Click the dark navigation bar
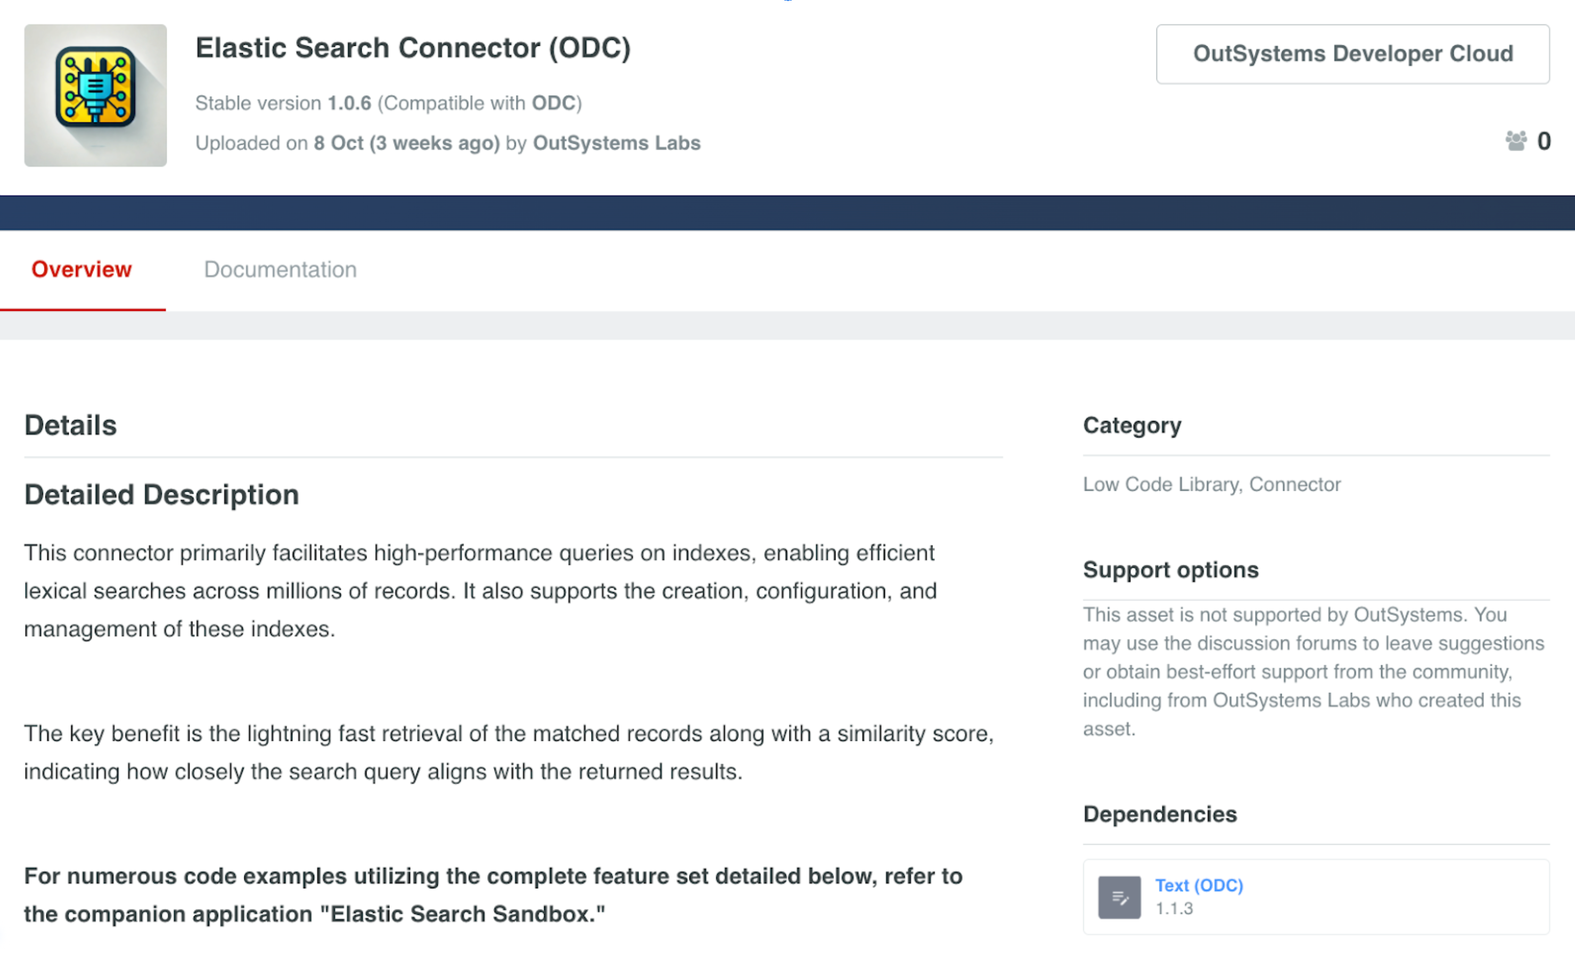The image size is (1575, 959). point(787,212)
